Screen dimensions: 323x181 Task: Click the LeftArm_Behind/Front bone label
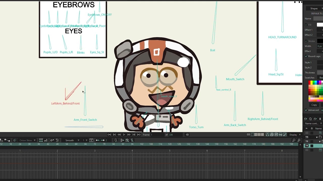pyautogui.click(x=65, y=104)
